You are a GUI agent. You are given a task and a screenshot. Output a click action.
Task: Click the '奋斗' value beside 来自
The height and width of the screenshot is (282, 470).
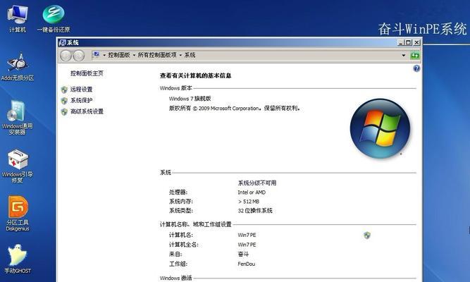(243, 255)
